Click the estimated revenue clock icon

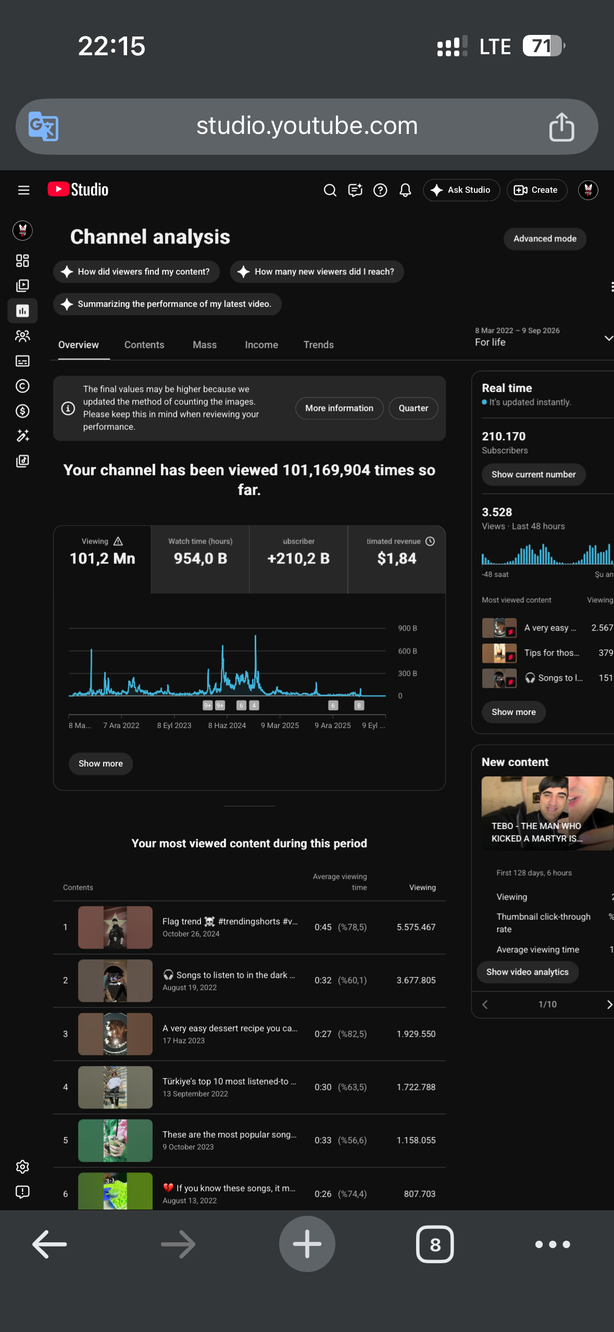tap(430, 541)
